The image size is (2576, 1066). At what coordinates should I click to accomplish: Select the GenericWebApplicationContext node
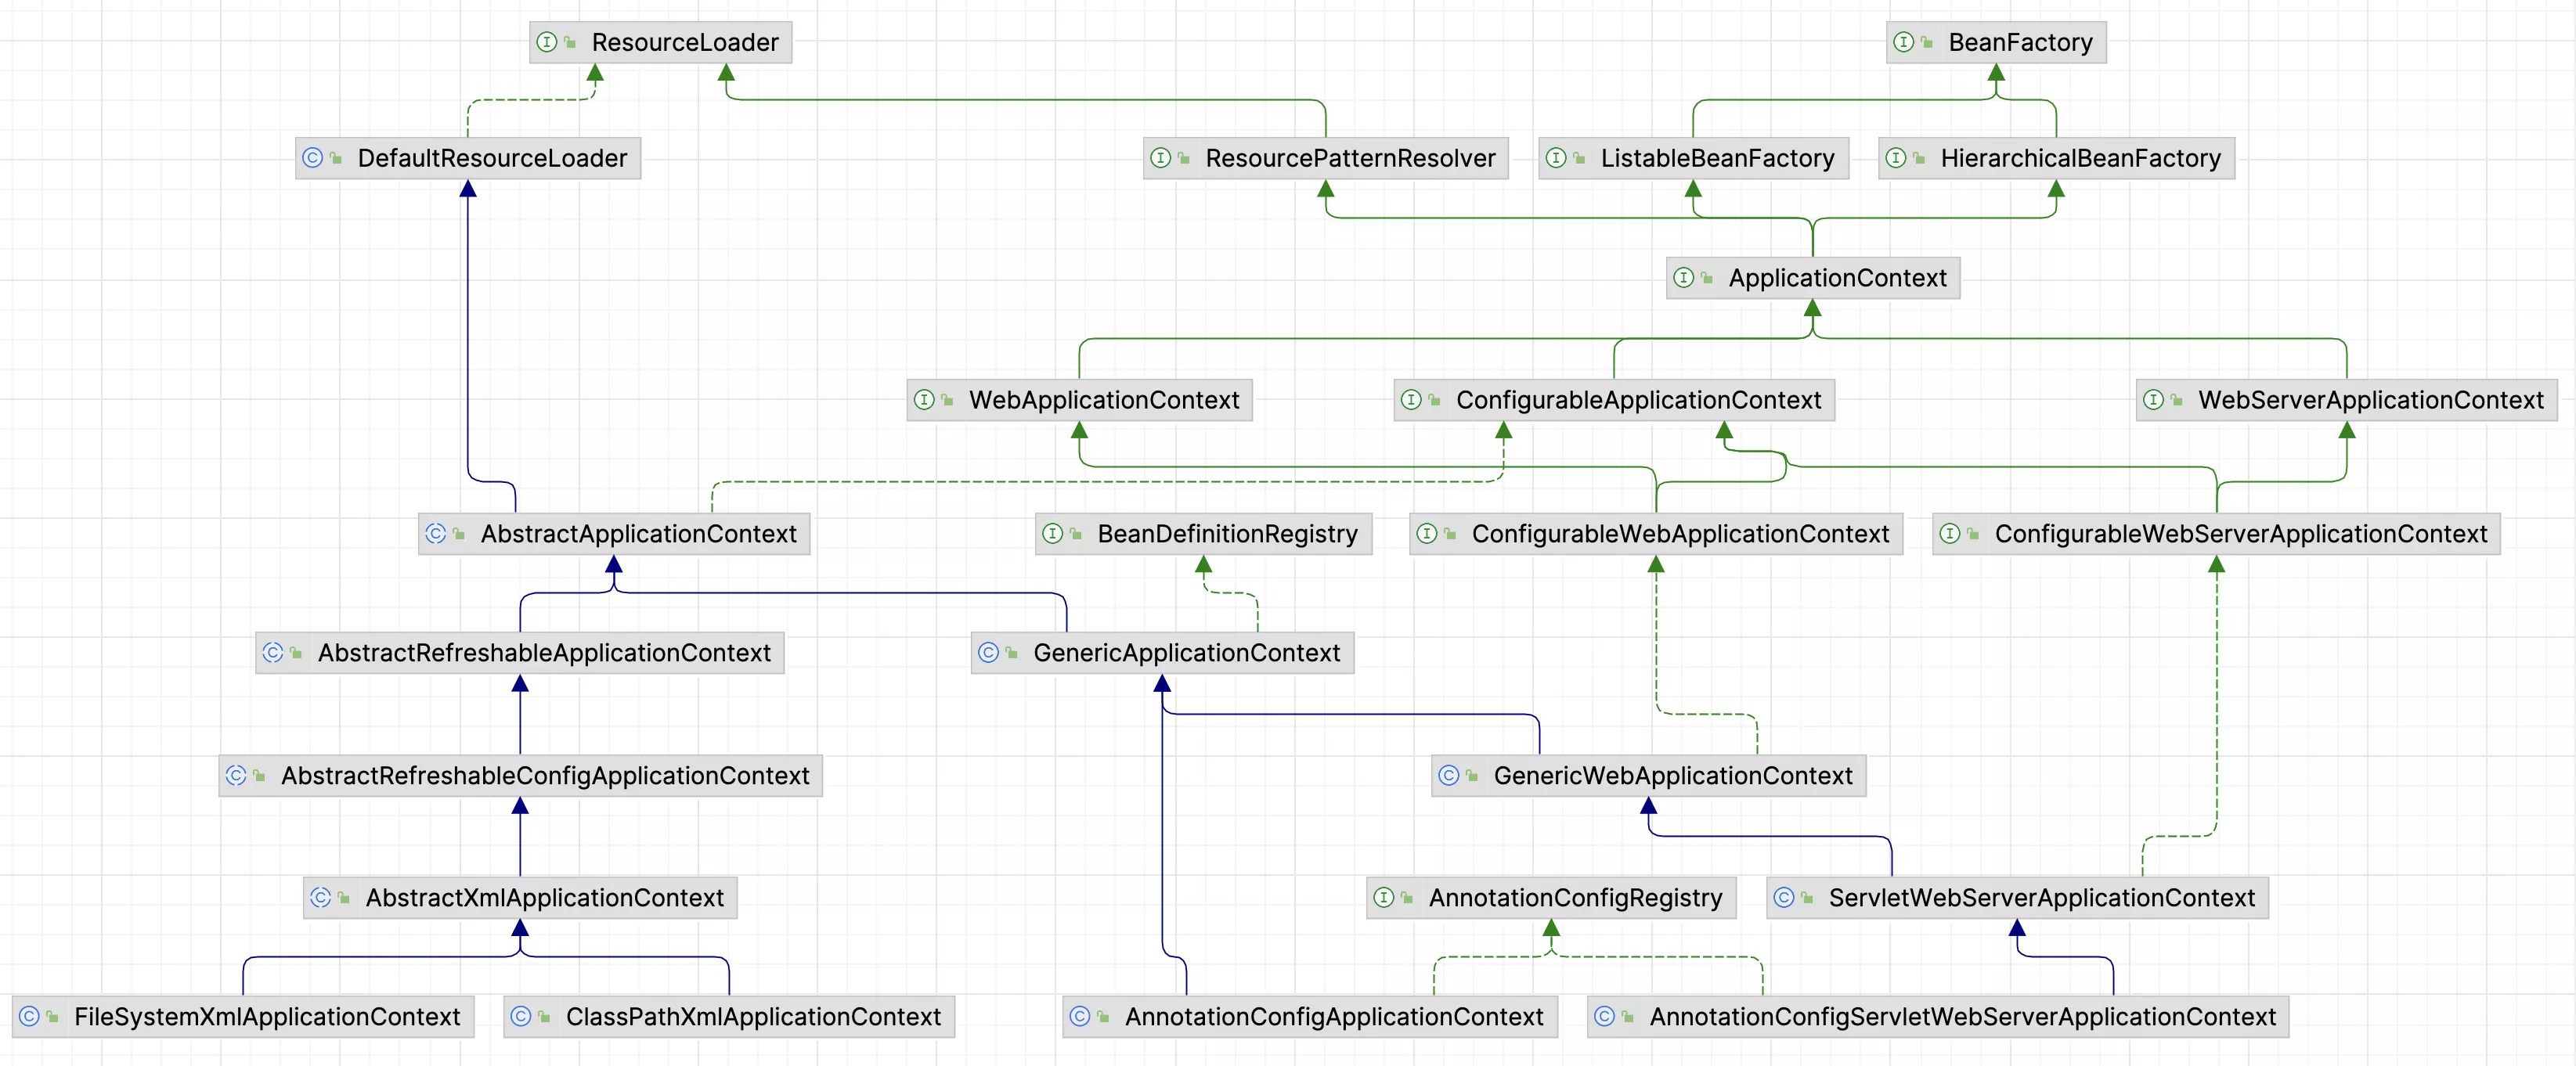(x=1649, y=776)
